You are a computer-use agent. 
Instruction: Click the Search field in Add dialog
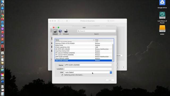(x=96, y=31)
